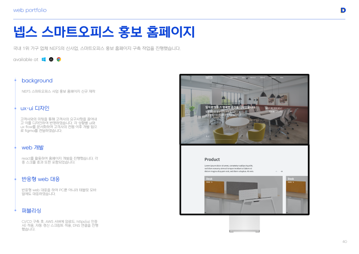Click the hero slide progress bar
Screen dimensions: 359x254
[x=244, y=139]
